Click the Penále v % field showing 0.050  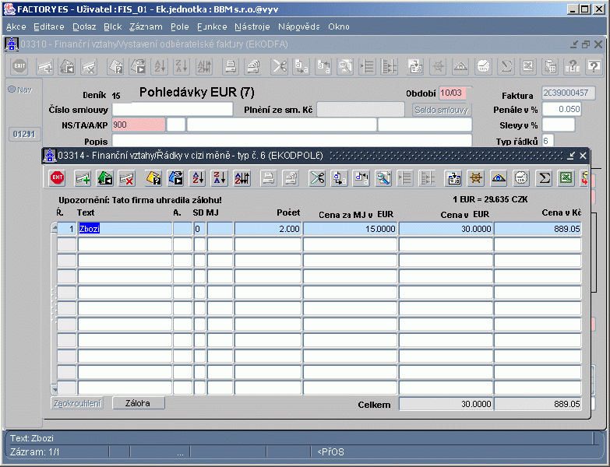[562, 109]
